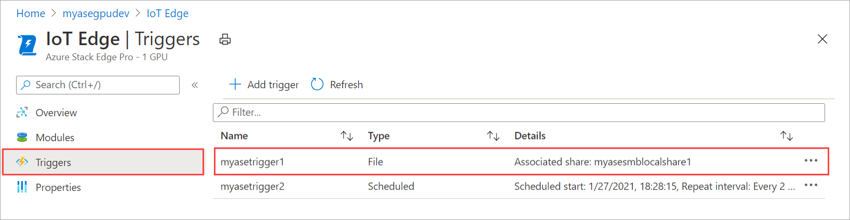Viewport: 850px width, 220px height.
Task: Click the Triggers lightning icon
Action: point(22,162)
